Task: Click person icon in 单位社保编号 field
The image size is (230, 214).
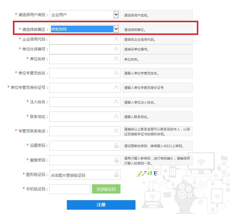Action: pyautogui.click(x=116, y=49)
